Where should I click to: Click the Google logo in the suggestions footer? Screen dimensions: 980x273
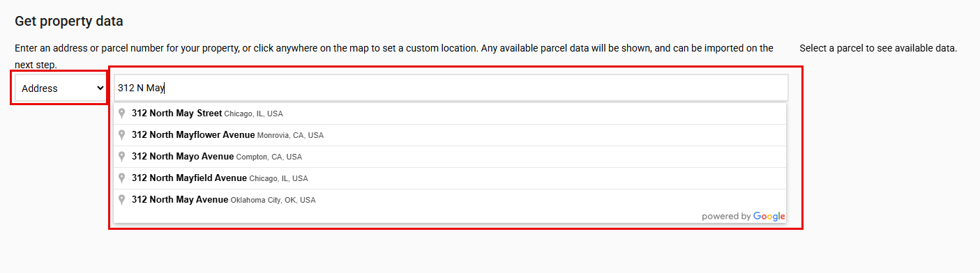tap(769, 217)
